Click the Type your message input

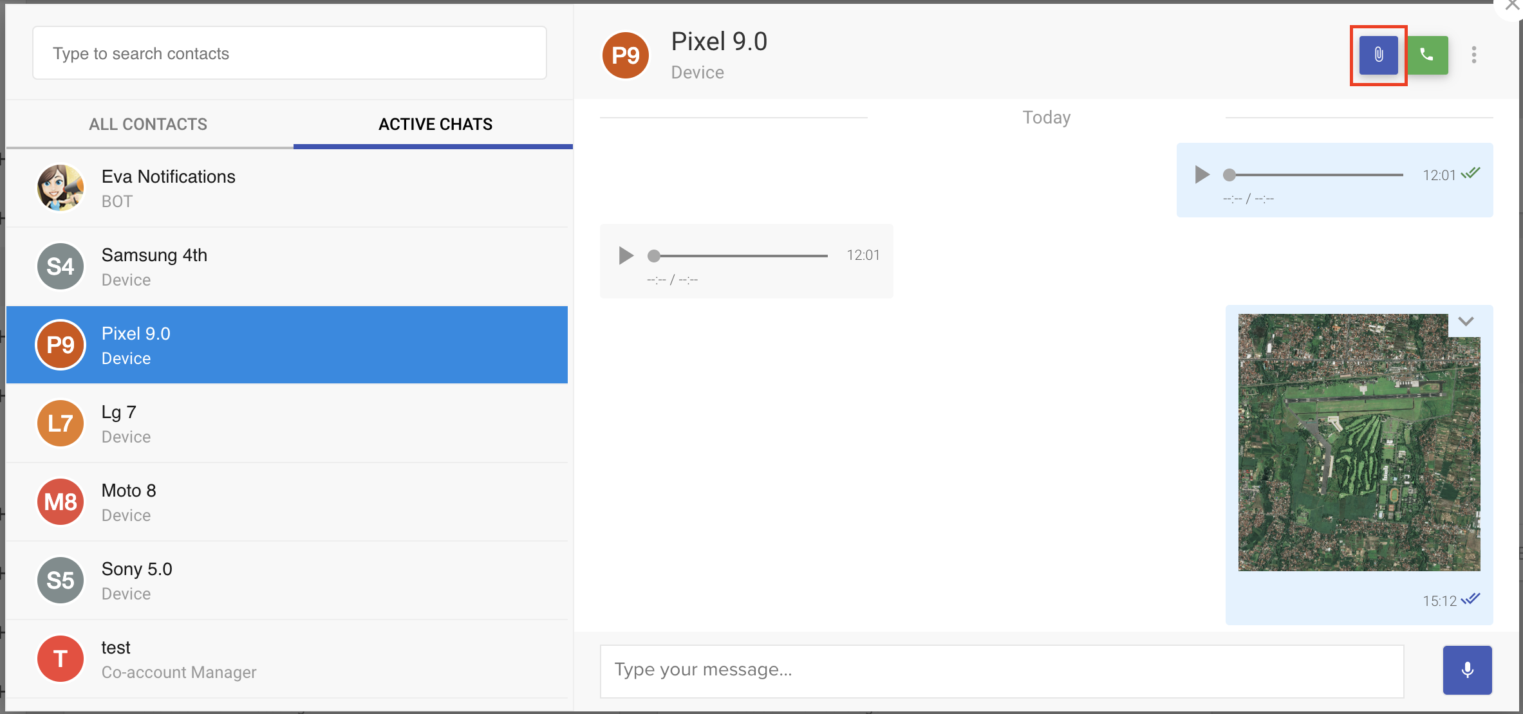pyautogui.click(x=1002, y=670)
